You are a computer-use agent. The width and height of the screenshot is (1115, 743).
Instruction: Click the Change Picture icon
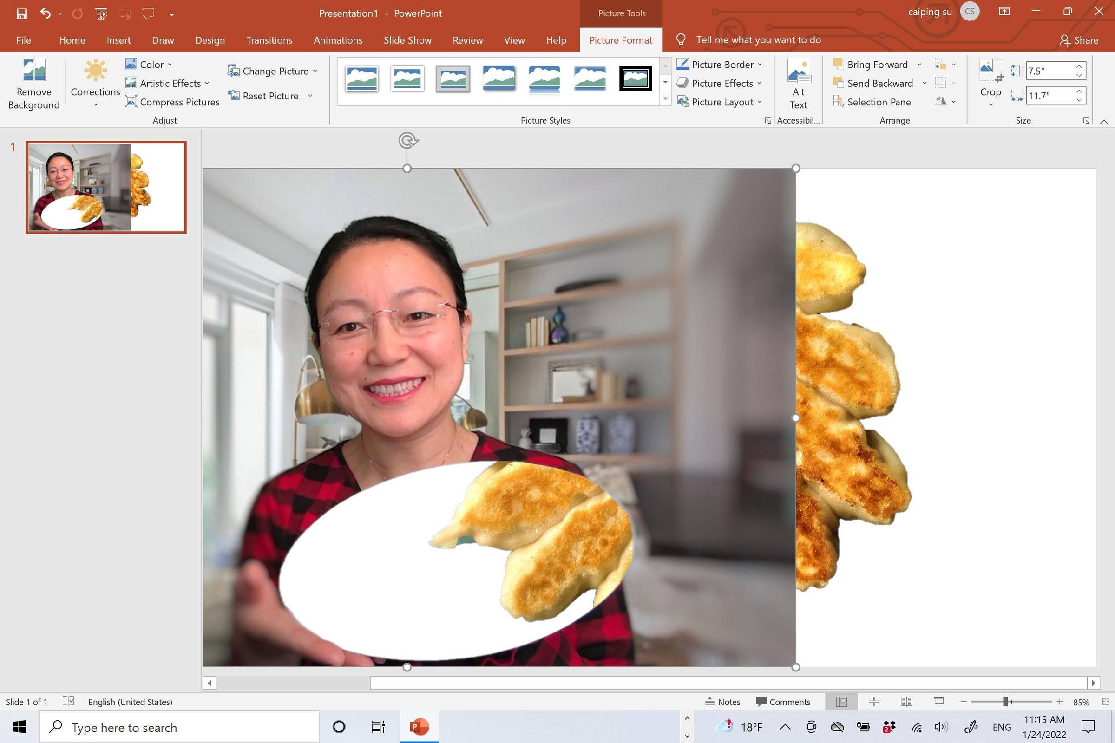pyautogui.click(x=234, y=71)
